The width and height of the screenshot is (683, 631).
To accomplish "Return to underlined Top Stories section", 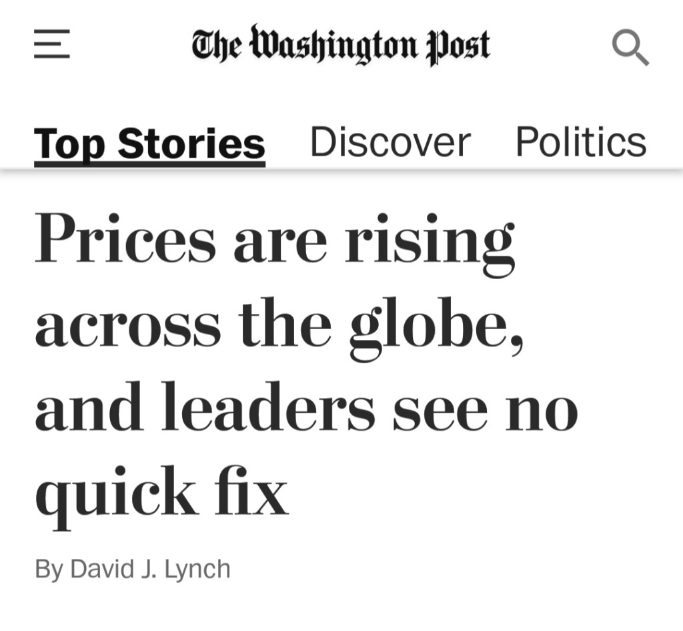I will point(149,144).
